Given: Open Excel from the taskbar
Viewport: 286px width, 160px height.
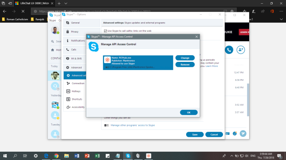Looking at the screenshot, I should point(97,156).
